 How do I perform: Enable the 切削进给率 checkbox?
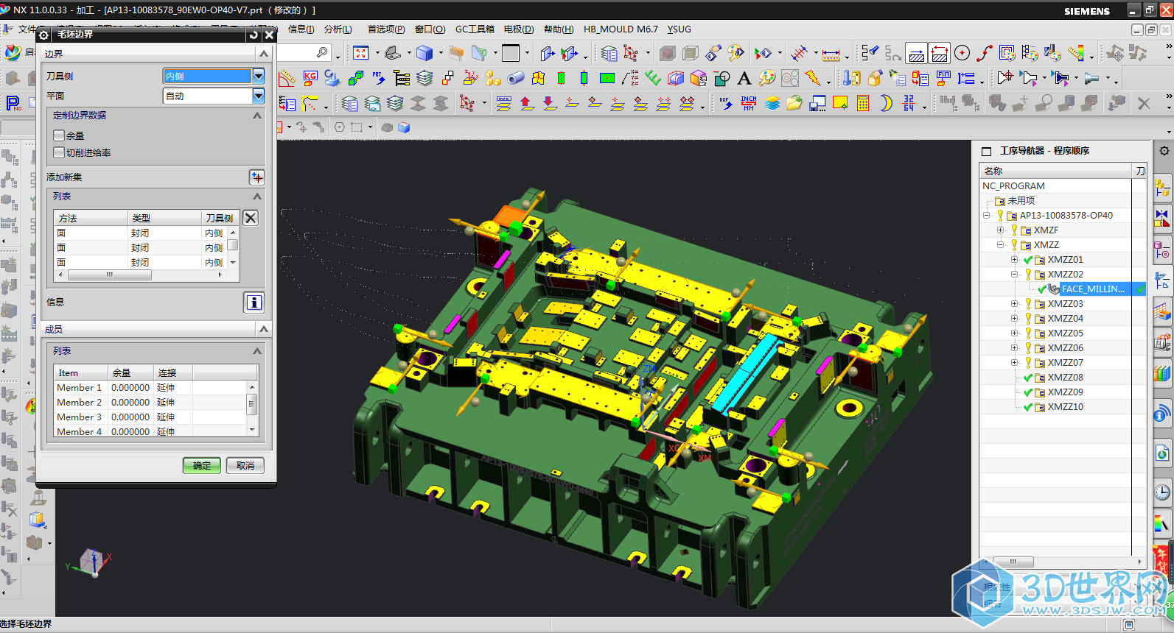(59, 152)
